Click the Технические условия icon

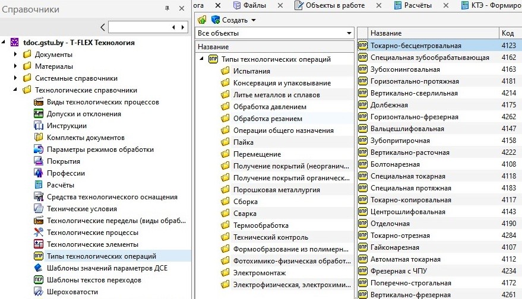coord(39,209)
